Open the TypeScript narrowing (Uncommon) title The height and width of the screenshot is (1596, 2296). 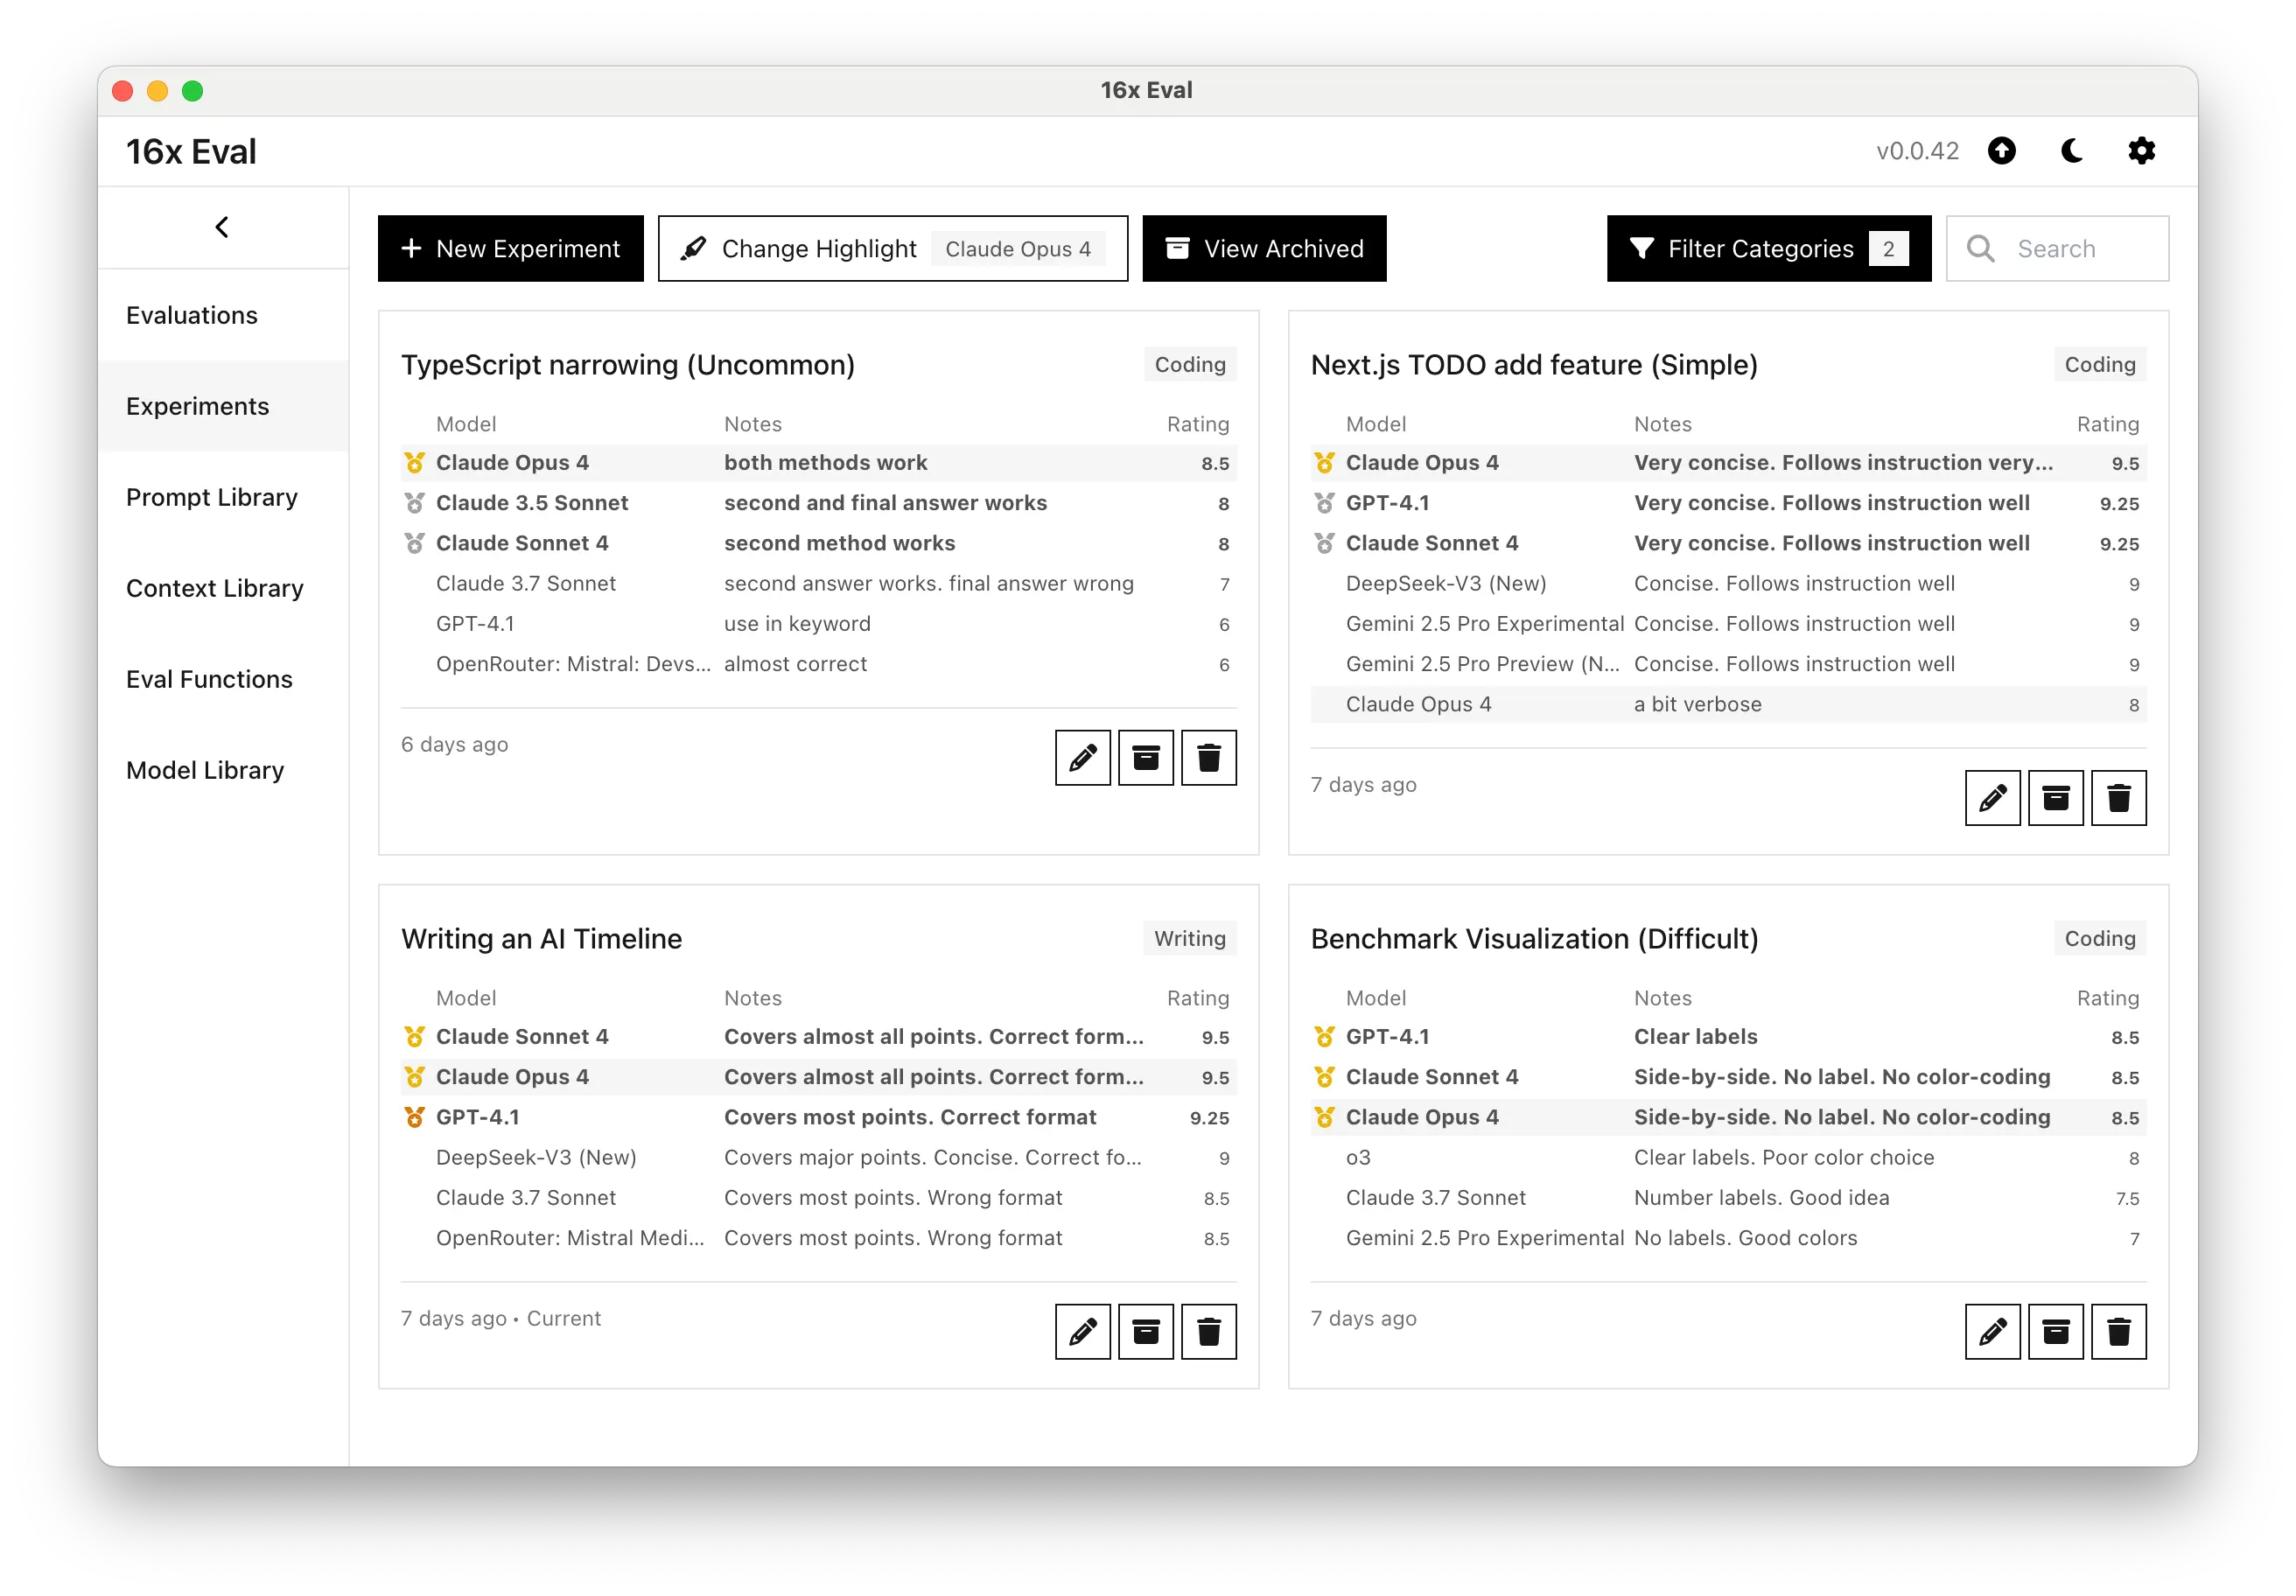[x=628, y=365]
